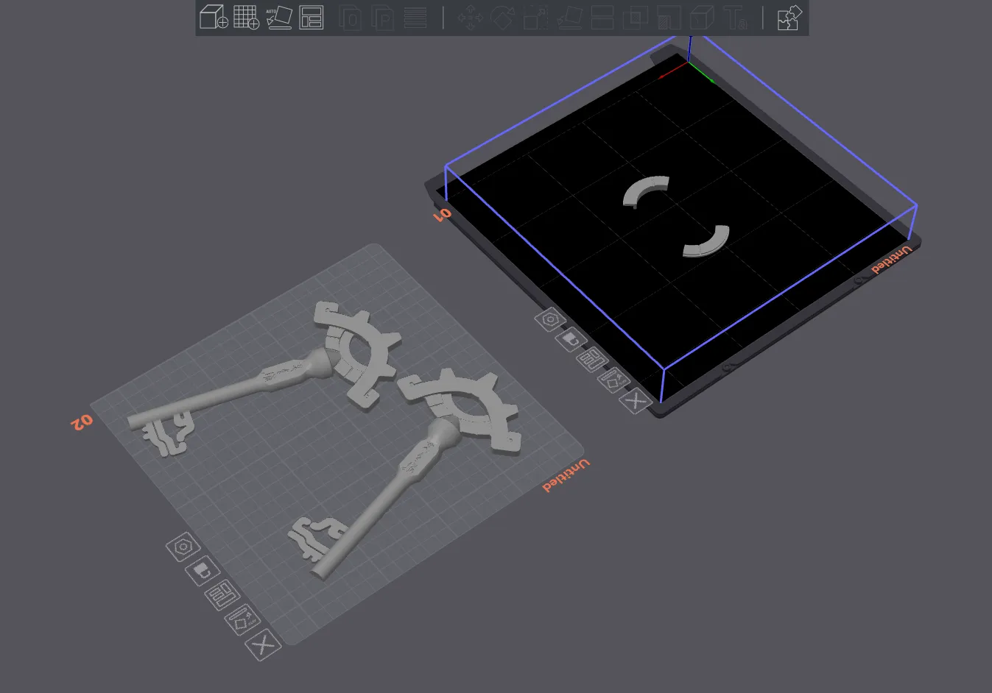Viewport: 992px width, 693px height.
Task: Open the Mesh Boolean tool
Action: [x=636, y=17]
